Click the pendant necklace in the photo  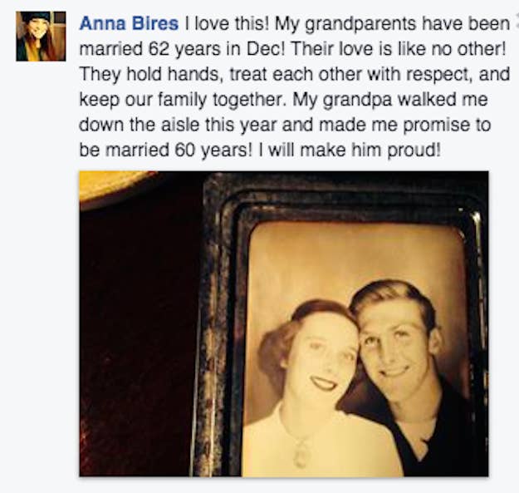click(x=302, y=453)
